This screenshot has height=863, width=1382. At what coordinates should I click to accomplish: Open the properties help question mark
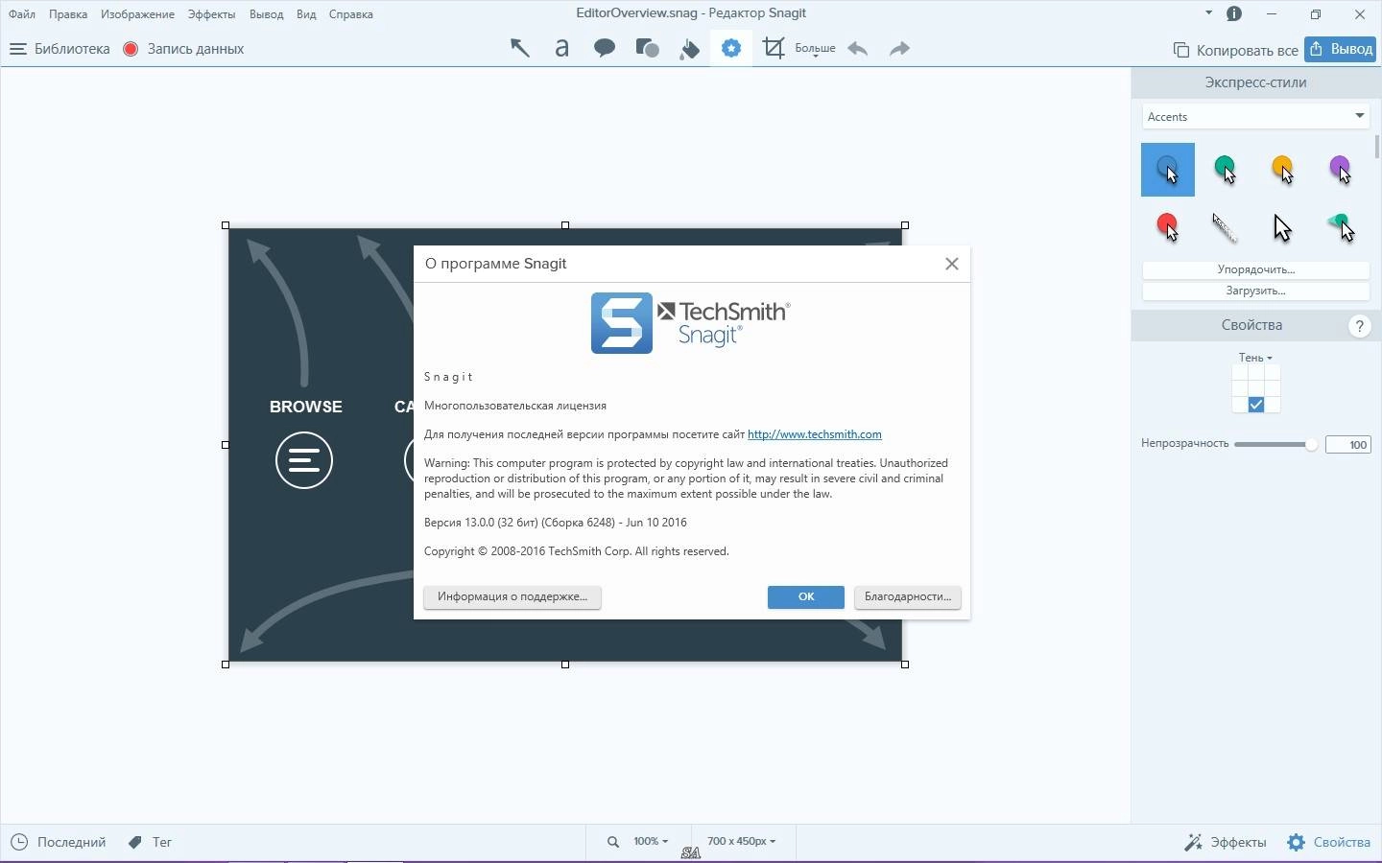[1359, 326]
